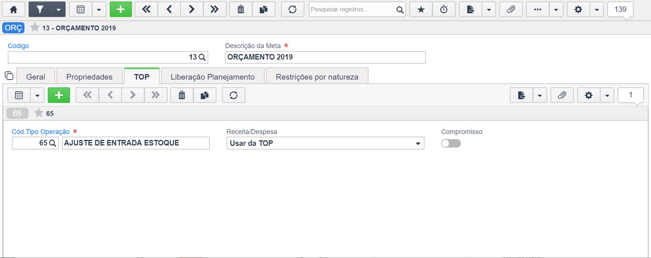Go to previous entry in TOP sub-toolbar

point(110,96)
